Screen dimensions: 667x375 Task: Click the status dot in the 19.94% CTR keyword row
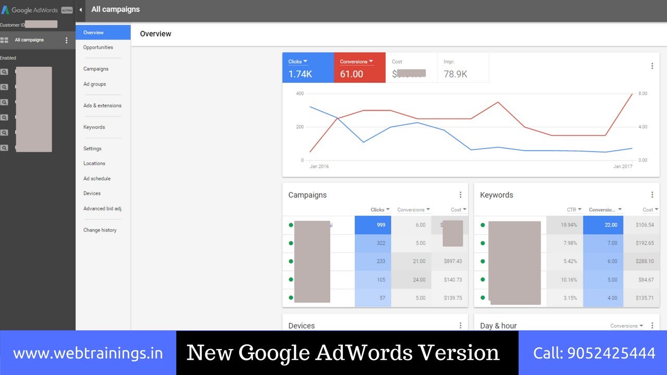pos(483,225)
